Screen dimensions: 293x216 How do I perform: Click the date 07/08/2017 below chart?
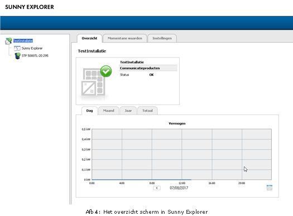[x=179, y=188]
